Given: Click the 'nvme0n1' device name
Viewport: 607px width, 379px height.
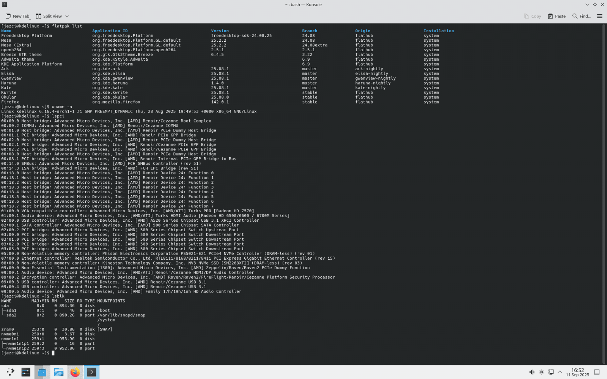Looking at the screenshot, I should coord(10,334).
